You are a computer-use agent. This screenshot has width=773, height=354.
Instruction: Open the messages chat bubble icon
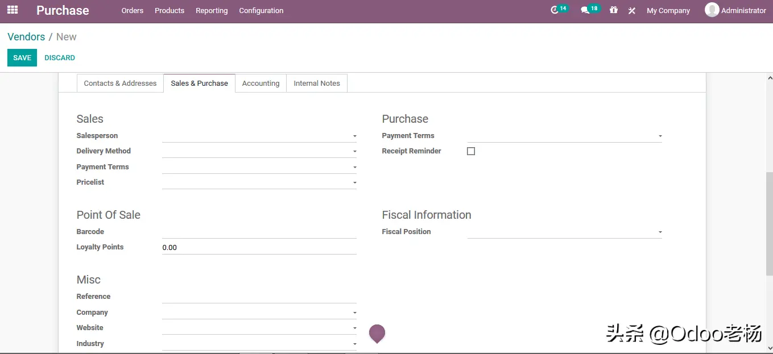pyautogui.click(x=585, y=10)
